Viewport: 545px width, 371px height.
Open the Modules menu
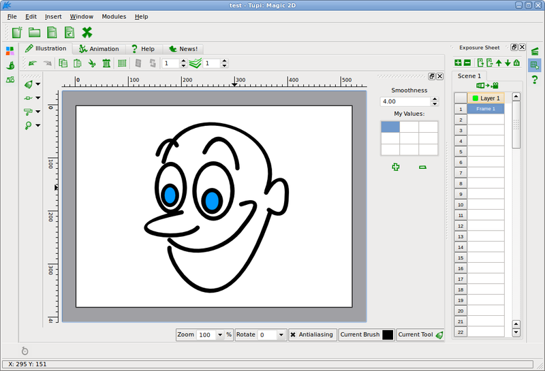114,16
